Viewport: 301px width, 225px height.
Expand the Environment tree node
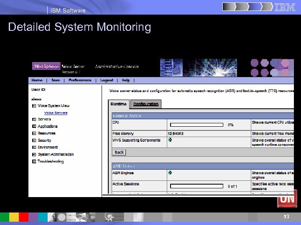pyautogui.click(x=34, y=147)
